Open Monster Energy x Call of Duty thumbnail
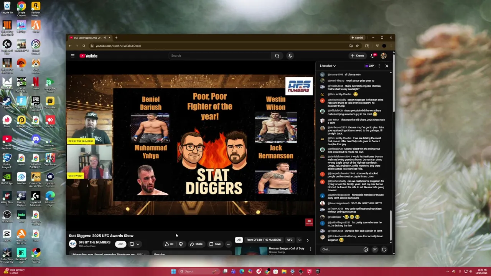Screen dimensions: 491x276 (x=251, y=251)
